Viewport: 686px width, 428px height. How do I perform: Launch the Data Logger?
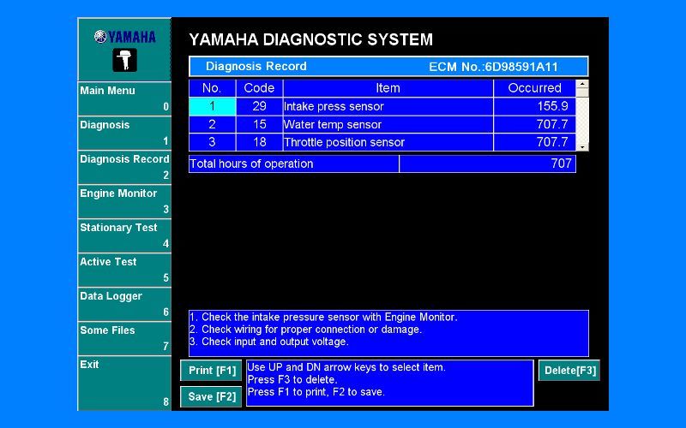click(x=124, y=304)
